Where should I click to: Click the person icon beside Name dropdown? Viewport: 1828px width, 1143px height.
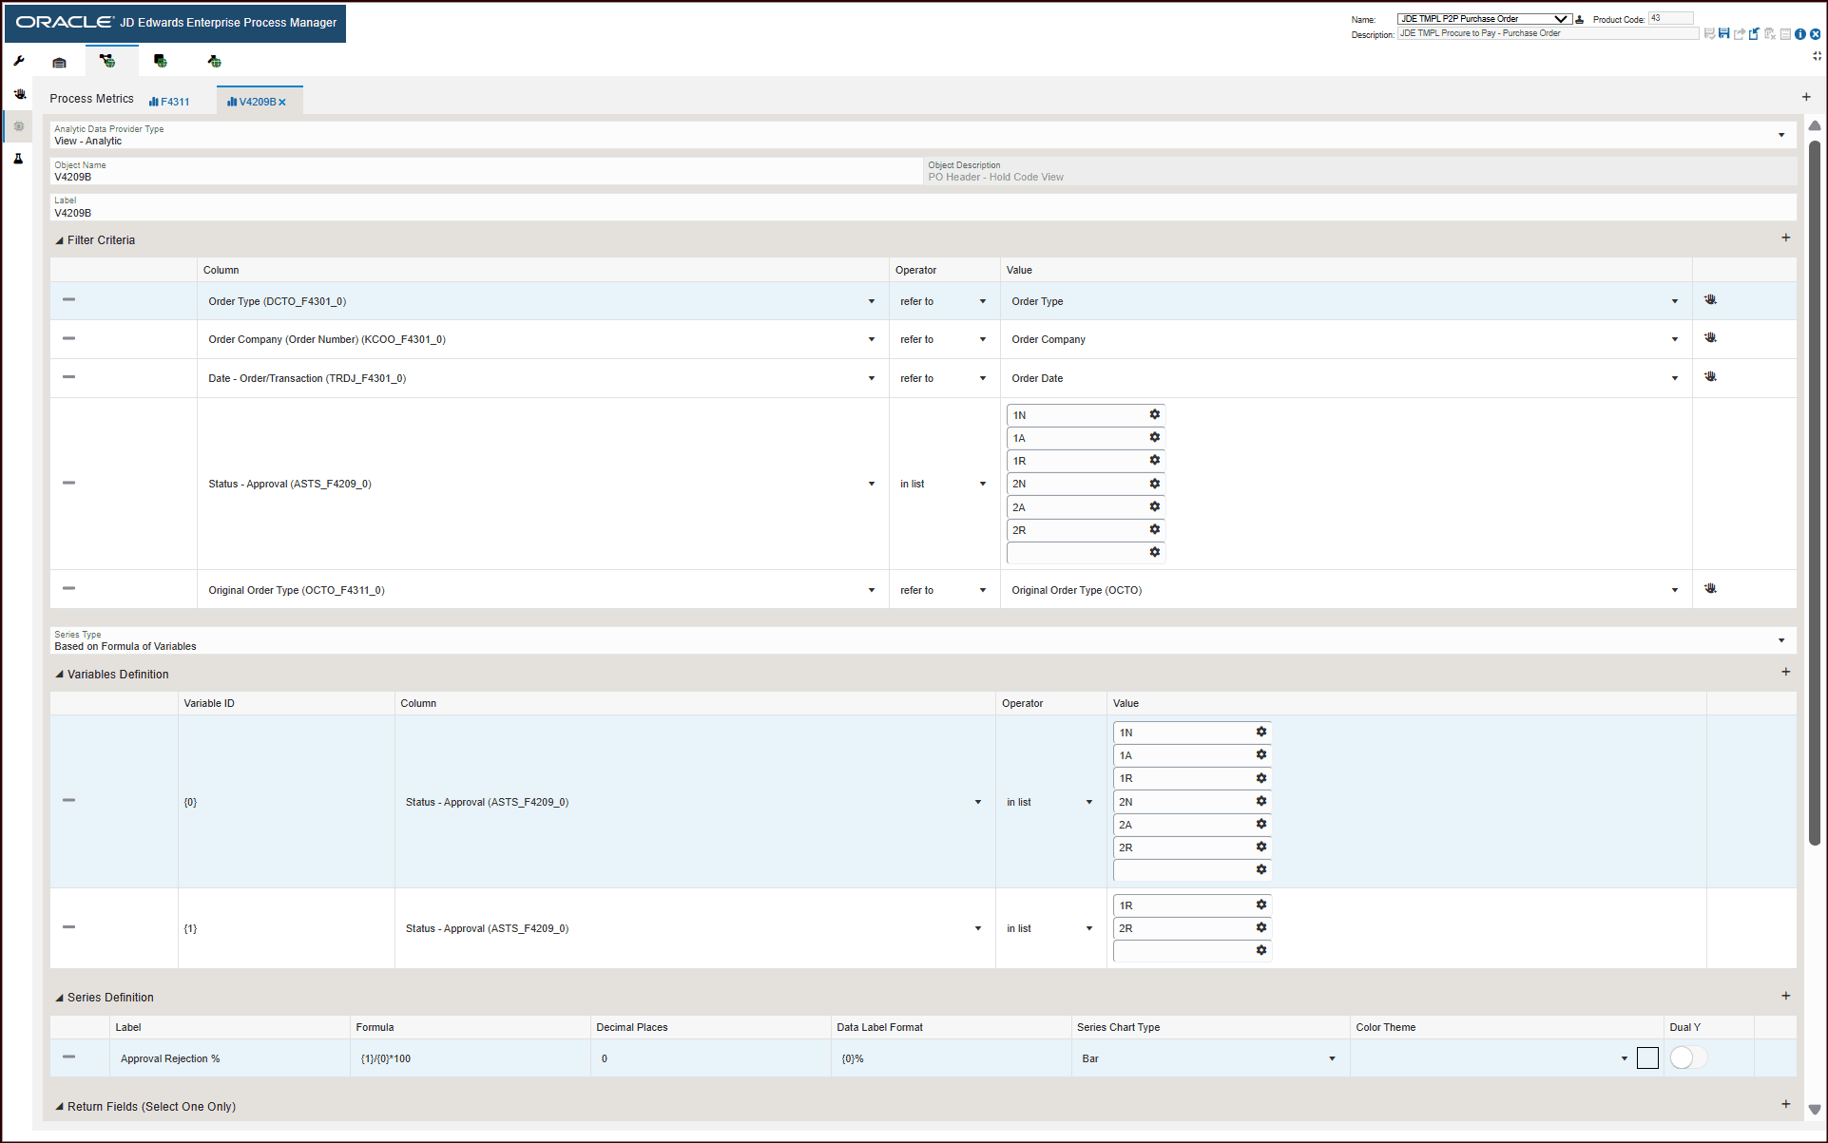point(1580,19)
